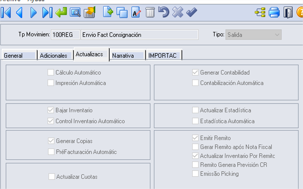Enable PréFacturación Automátic checkbox
The height and width of the screenshot is (189, 303).
click(x=51, y=152)
